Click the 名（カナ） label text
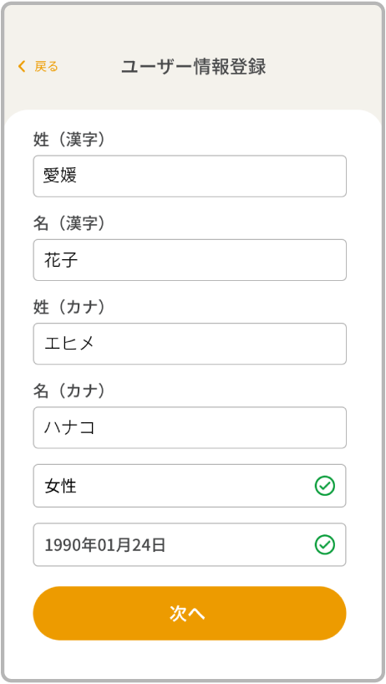 (69, 390)
